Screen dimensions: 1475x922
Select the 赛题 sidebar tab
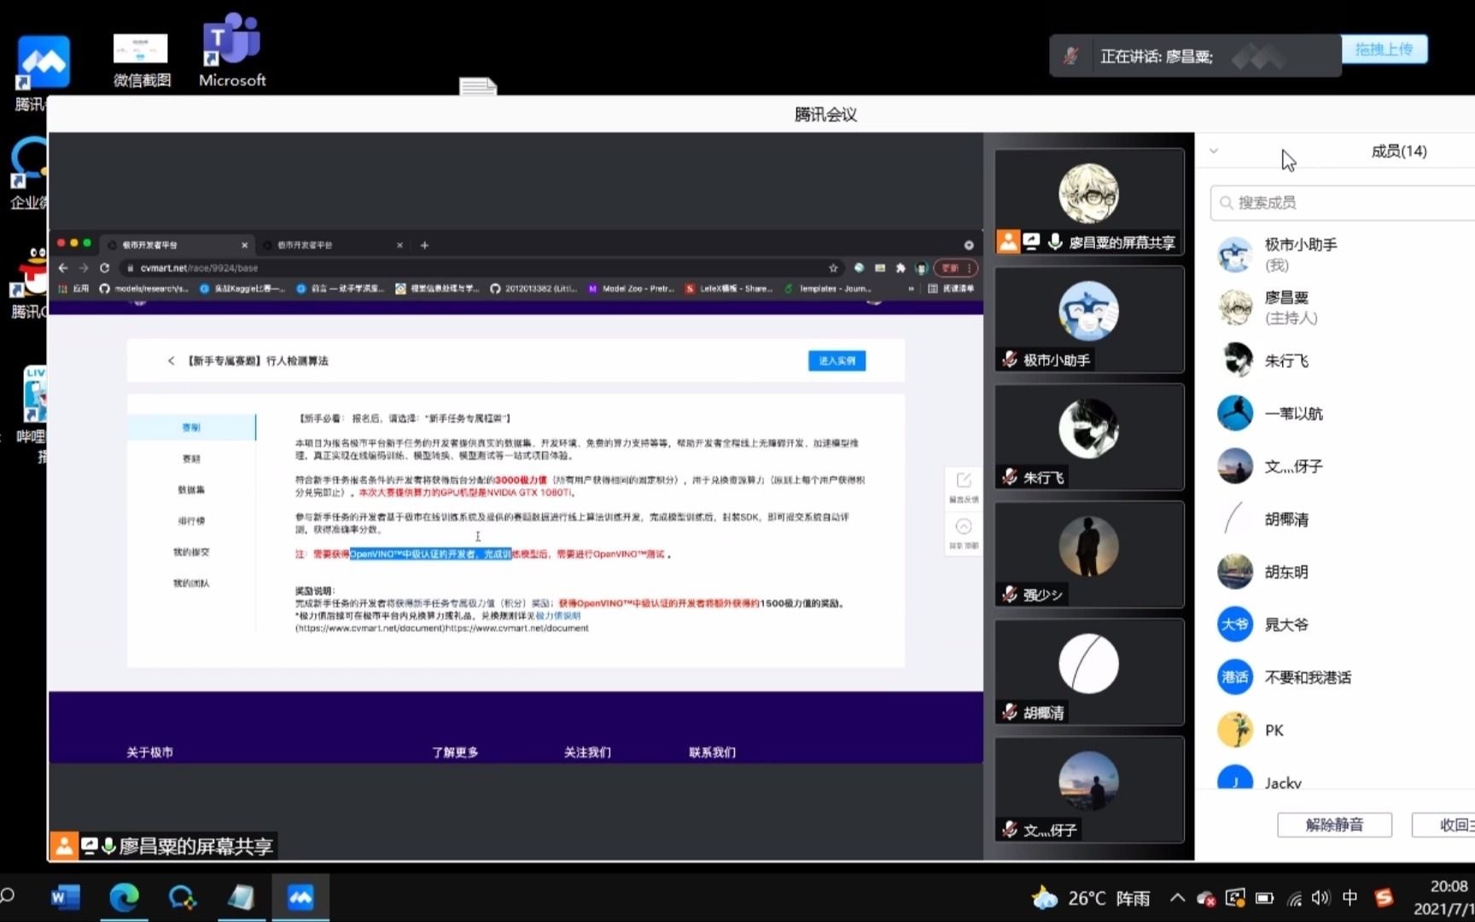(x=191, y=458)
